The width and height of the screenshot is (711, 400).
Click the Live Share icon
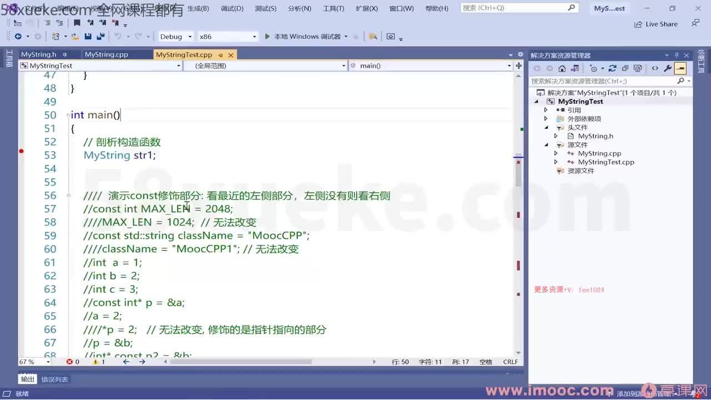click(x=638, y=24)
